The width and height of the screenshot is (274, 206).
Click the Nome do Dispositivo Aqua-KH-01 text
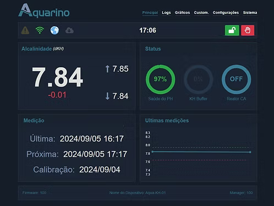(138, 193)
